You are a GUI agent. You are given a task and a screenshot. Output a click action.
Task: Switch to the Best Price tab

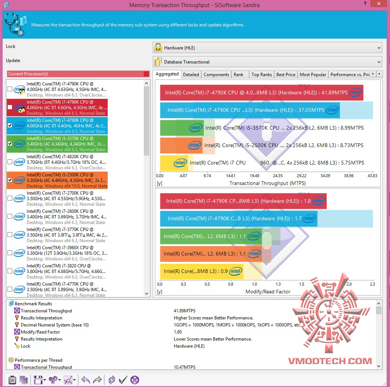pos(286,75)
